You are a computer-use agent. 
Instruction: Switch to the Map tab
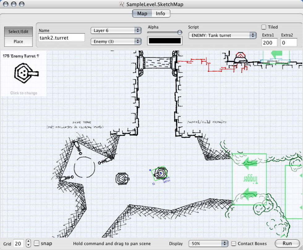(142, 14)
